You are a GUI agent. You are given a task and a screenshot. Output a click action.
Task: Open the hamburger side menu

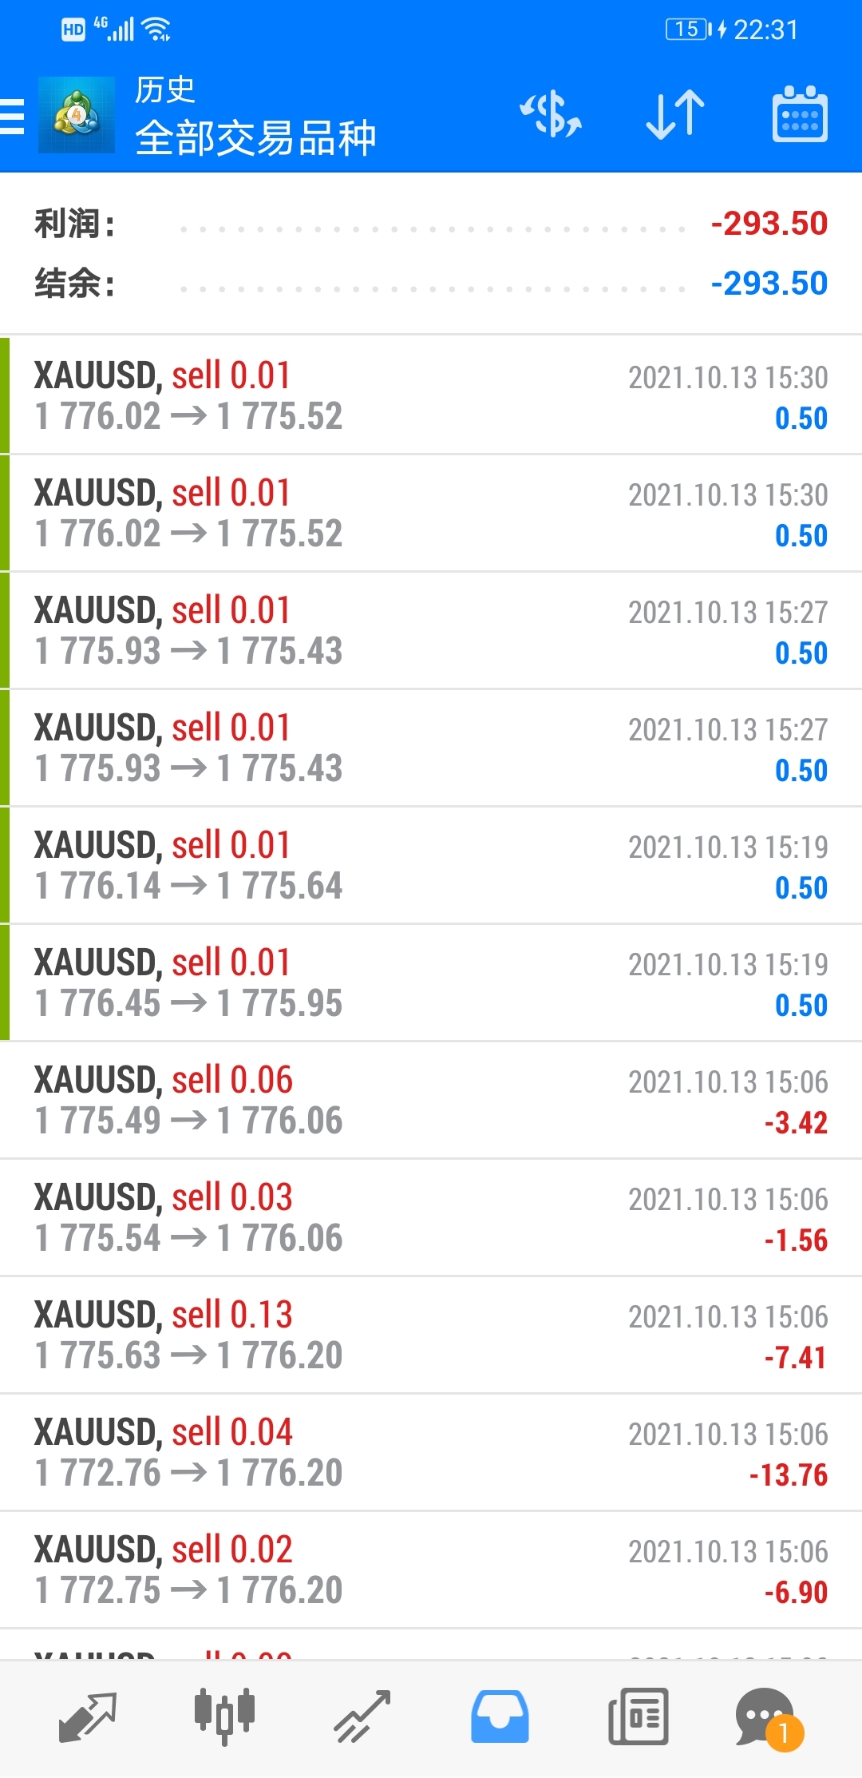coord(13,116)
